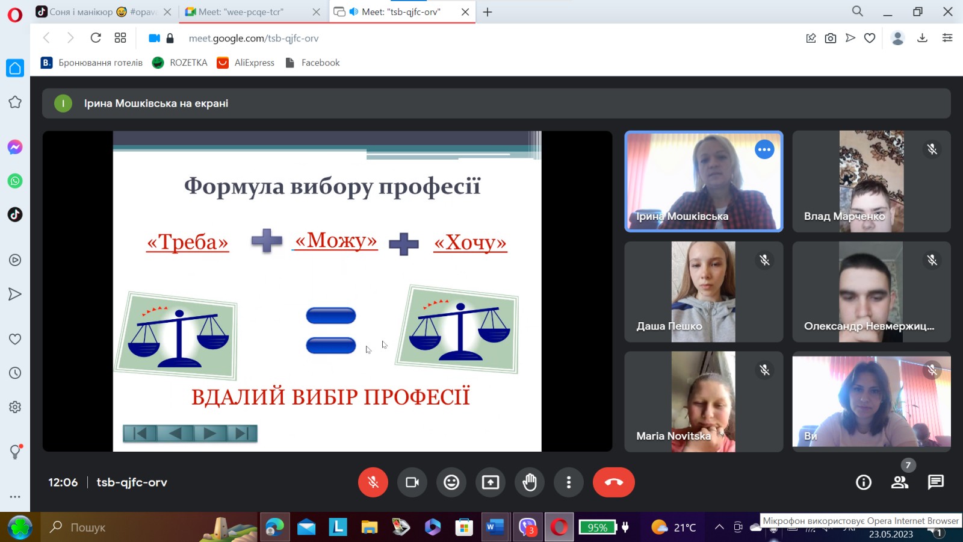This screenshot has width=963, height=542.
Task: Raise your hand in the meeting
Action: tap(529, 482)
